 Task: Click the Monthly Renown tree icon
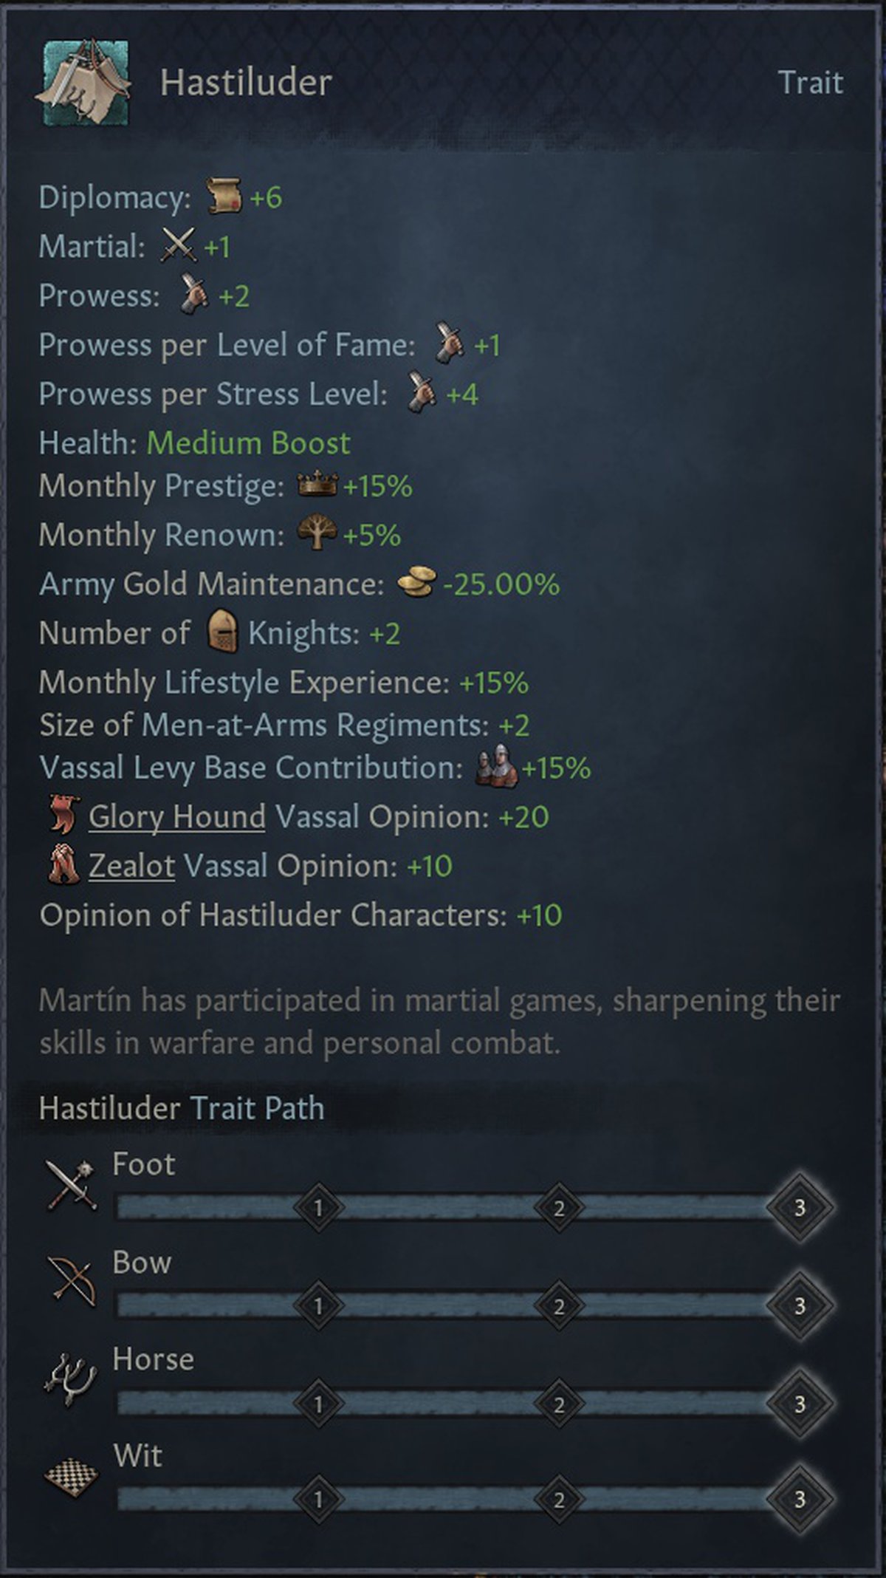pyautogui.click(x=316, y=533)
